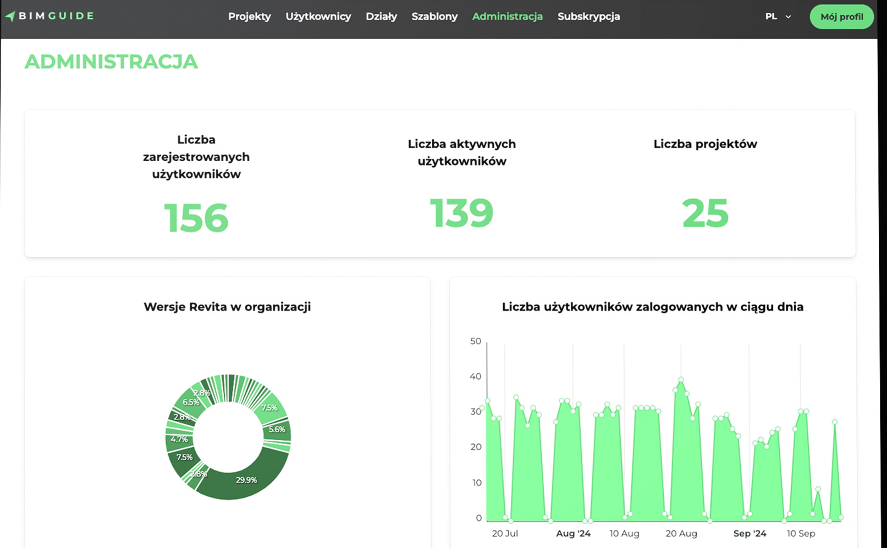
Task: Open the Projekty menu item
Action: 249,17
